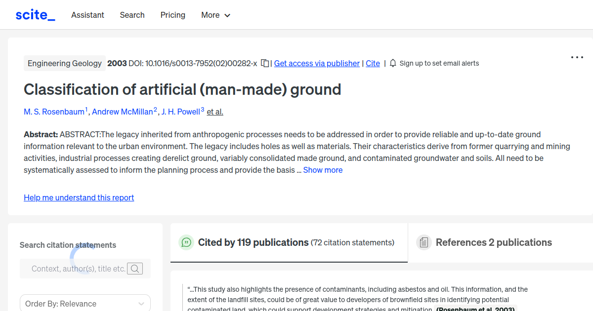Click the References document icon
593x311 pixels.
424,242
